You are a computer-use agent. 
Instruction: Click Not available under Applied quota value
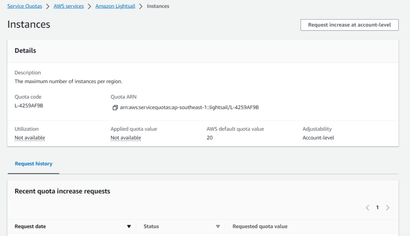coord(126,138)
